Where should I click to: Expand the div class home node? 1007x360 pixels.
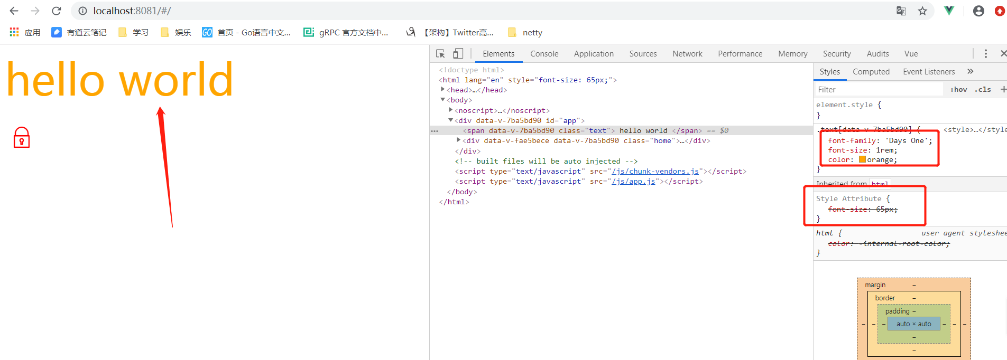[x=458, y=140]
